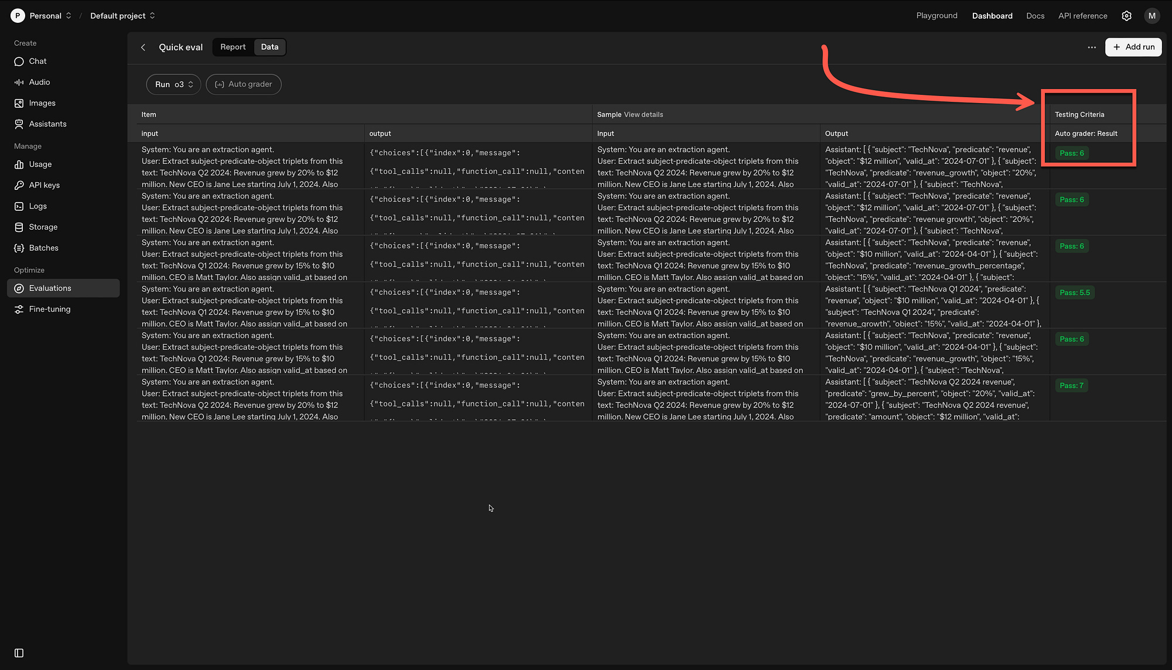Open the three-dots more options menu
Screen dimensions: 1172x670
click(x=1092, y=47)
